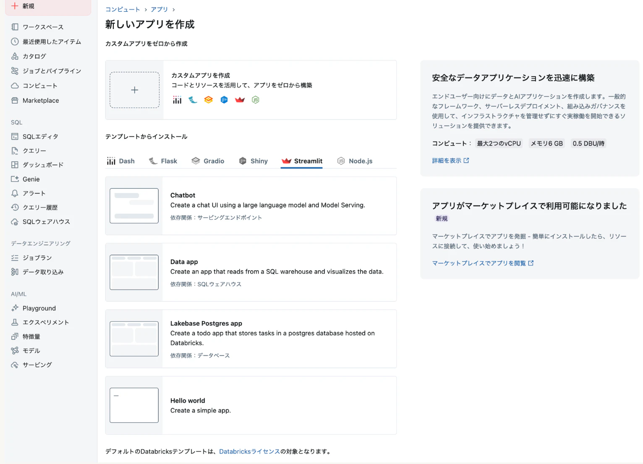Click 最大2つのvCPU compute badge
The image size is (643, 464).
pyautogui.click(x=499, y=143)
